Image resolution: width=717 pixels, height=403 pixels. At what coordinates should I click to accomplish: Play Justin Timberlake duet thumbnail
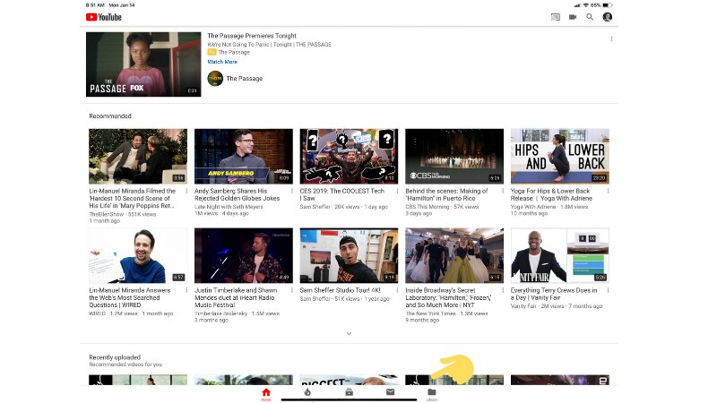tap(244, 255)
